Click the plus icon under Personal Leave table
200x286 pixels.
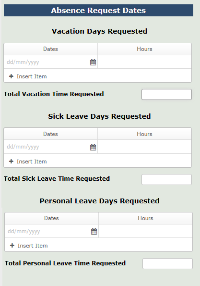click(x=12, y=246)
